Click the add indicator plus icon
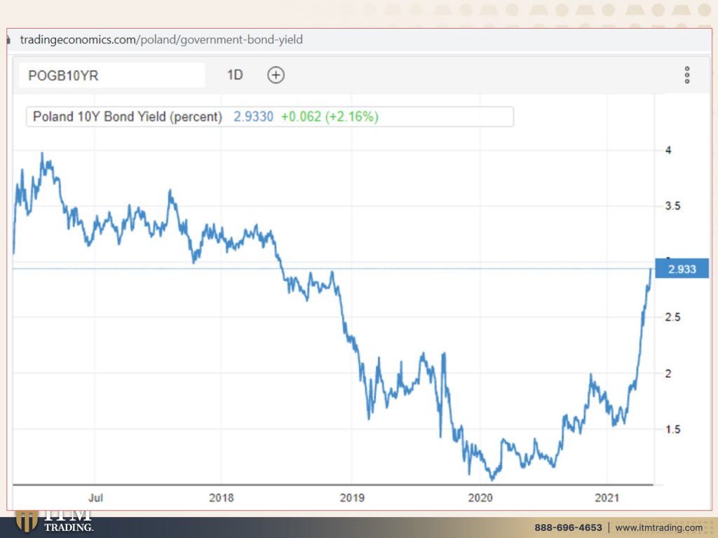 tap(276, 75)
